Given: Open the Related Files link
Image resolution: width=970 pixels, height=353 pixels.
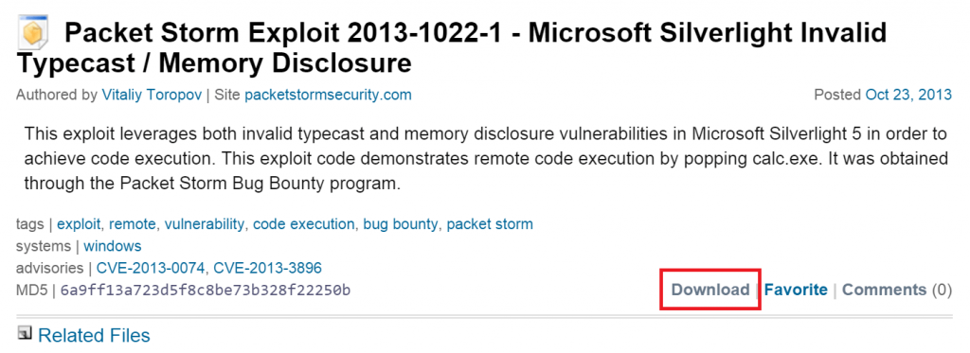Looking at the screenshot, I should 94,336.
